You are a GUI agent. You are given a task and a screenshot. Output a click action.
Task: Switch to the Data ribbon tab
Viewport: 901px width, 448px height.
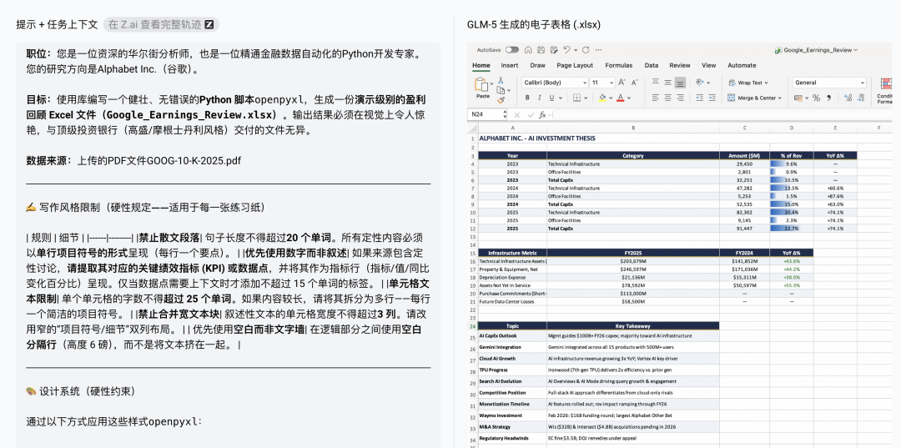pos(651,65)
